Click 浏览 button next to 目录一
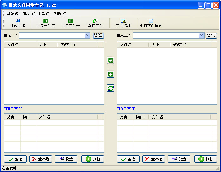Image resolution: width=221 pixels, height=172 pixels. [98, 35]
